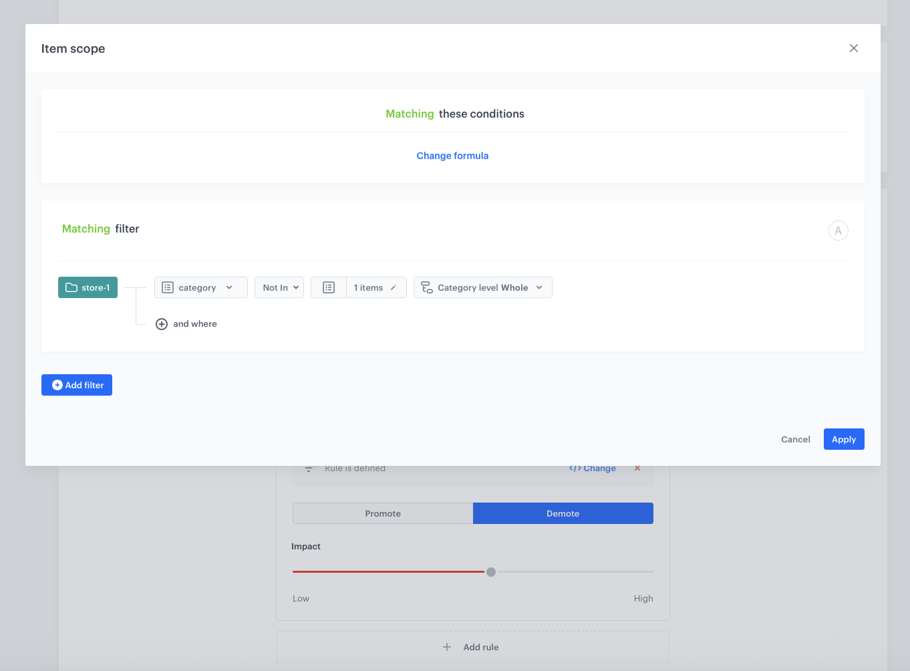Click the pencil edit icon next to 1 items
This screenshot has height=671, width=910.
pyautogui.click(x=394, y=287)
